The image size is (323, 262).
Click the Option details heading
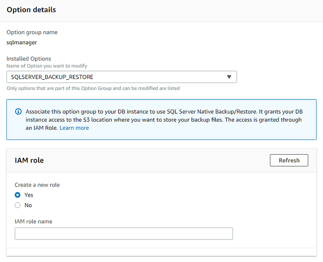(x=31, y=10)
